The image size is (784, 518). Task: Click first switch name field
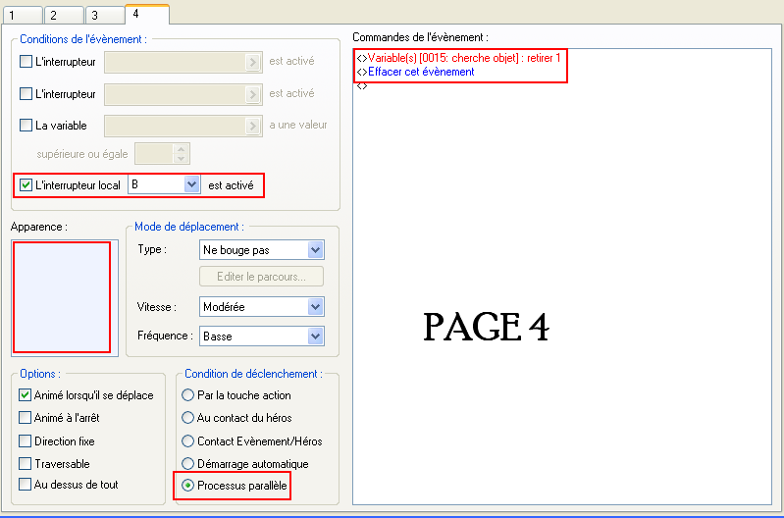point(175,62)
